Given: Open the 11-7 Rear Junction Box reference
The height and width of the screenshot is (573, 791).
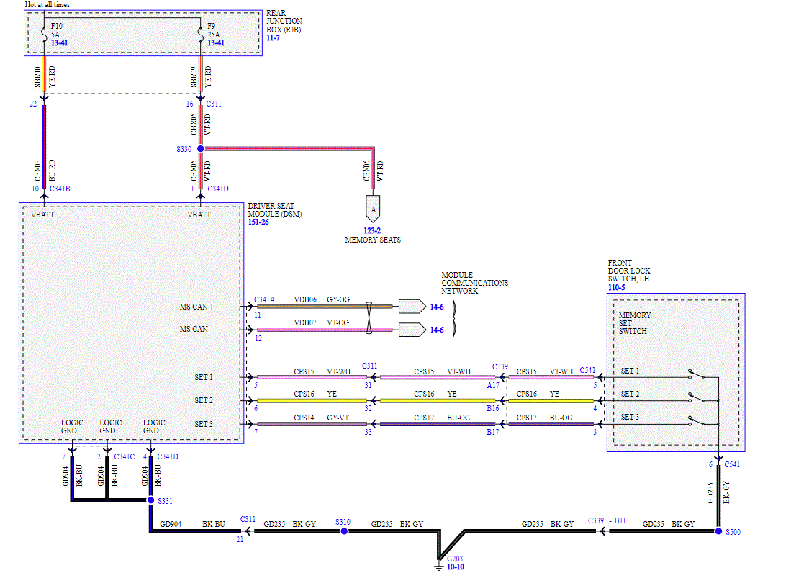Looking at the screenshot, I should tap(273, 38).
